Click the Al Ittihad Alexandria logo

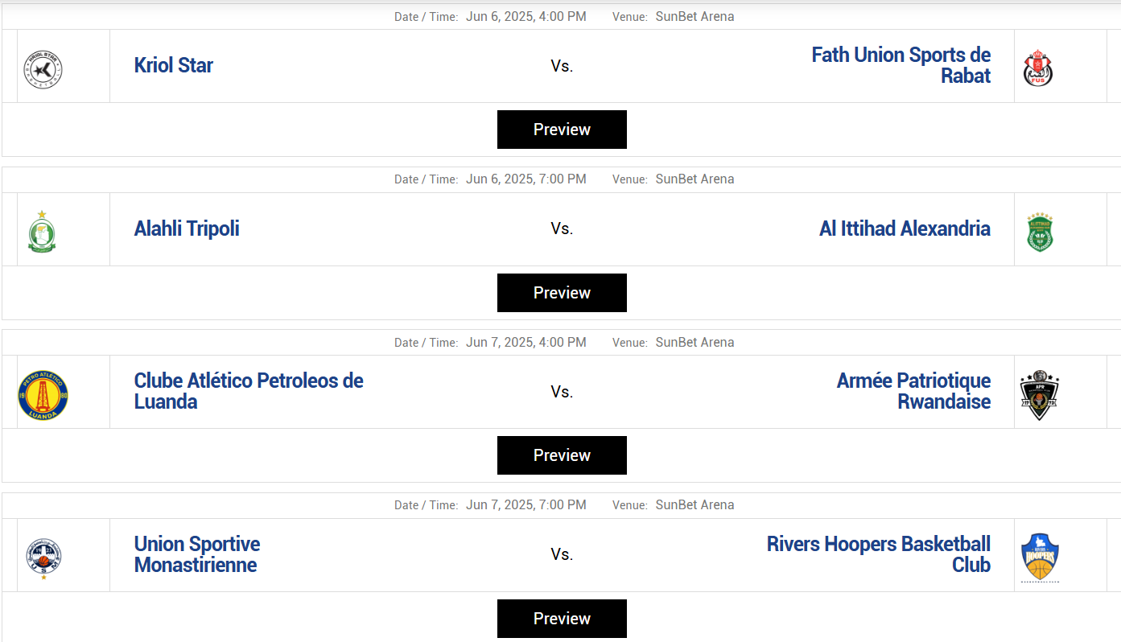(x=1040, y=232)
